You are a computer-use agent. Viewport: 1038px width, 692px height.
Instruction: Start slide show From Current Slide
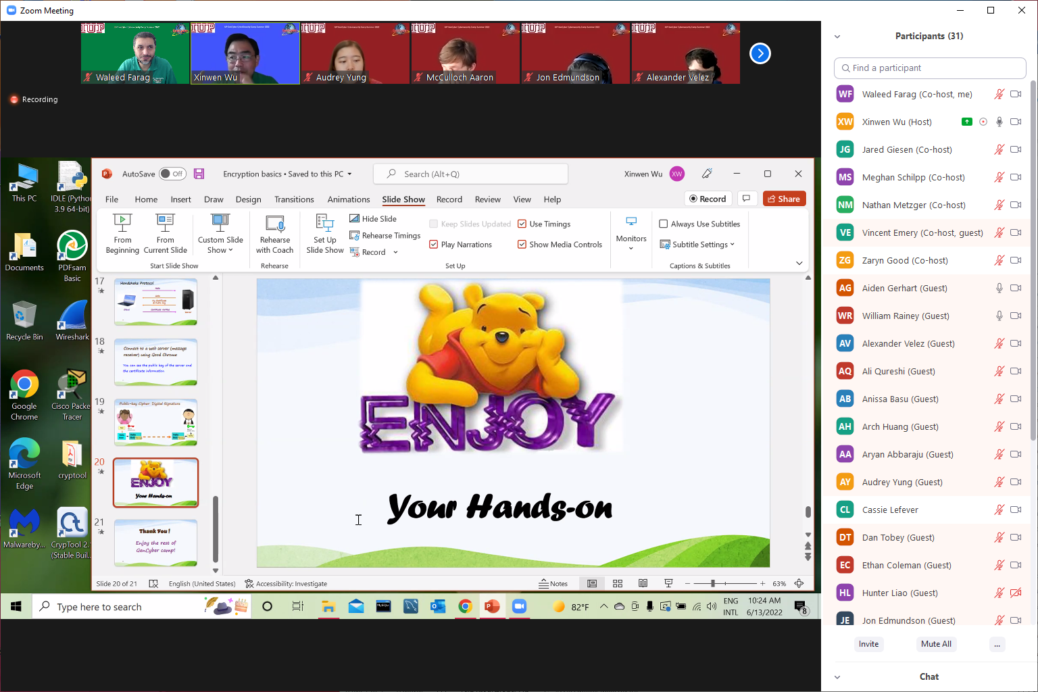coord(166,234)
